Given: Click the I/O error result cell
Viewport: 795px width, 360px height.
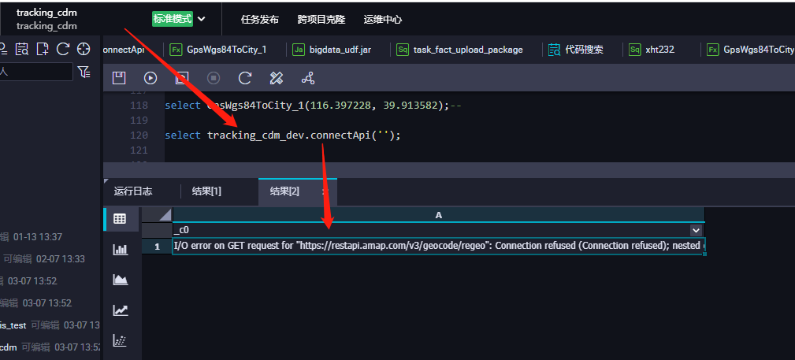Looking at the screenshot, I should (439, 247).
